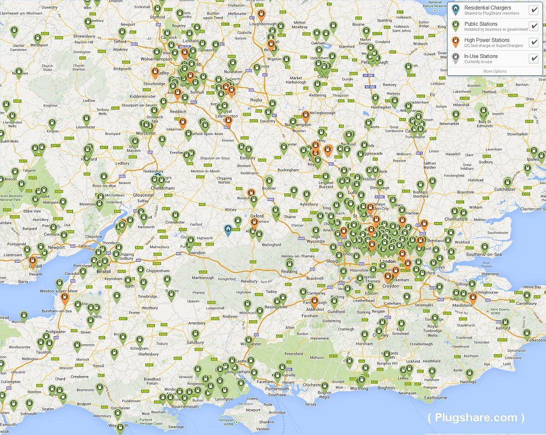Viewport: 546px width, 435px height.
Task: Open the green marker at Watchet
Action: coord(23,316)
